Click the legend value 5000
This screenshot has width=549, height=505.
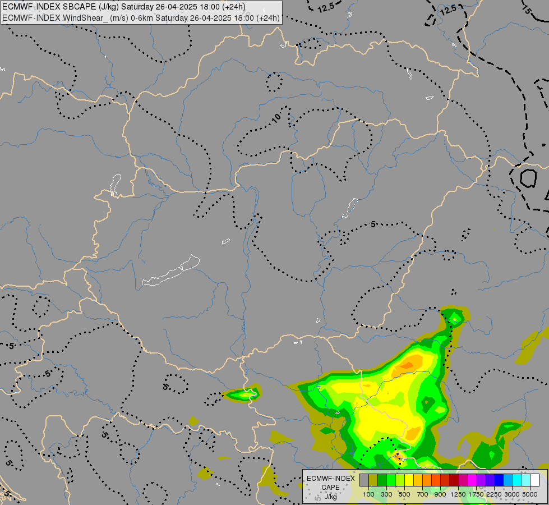[x=530, y=494]
